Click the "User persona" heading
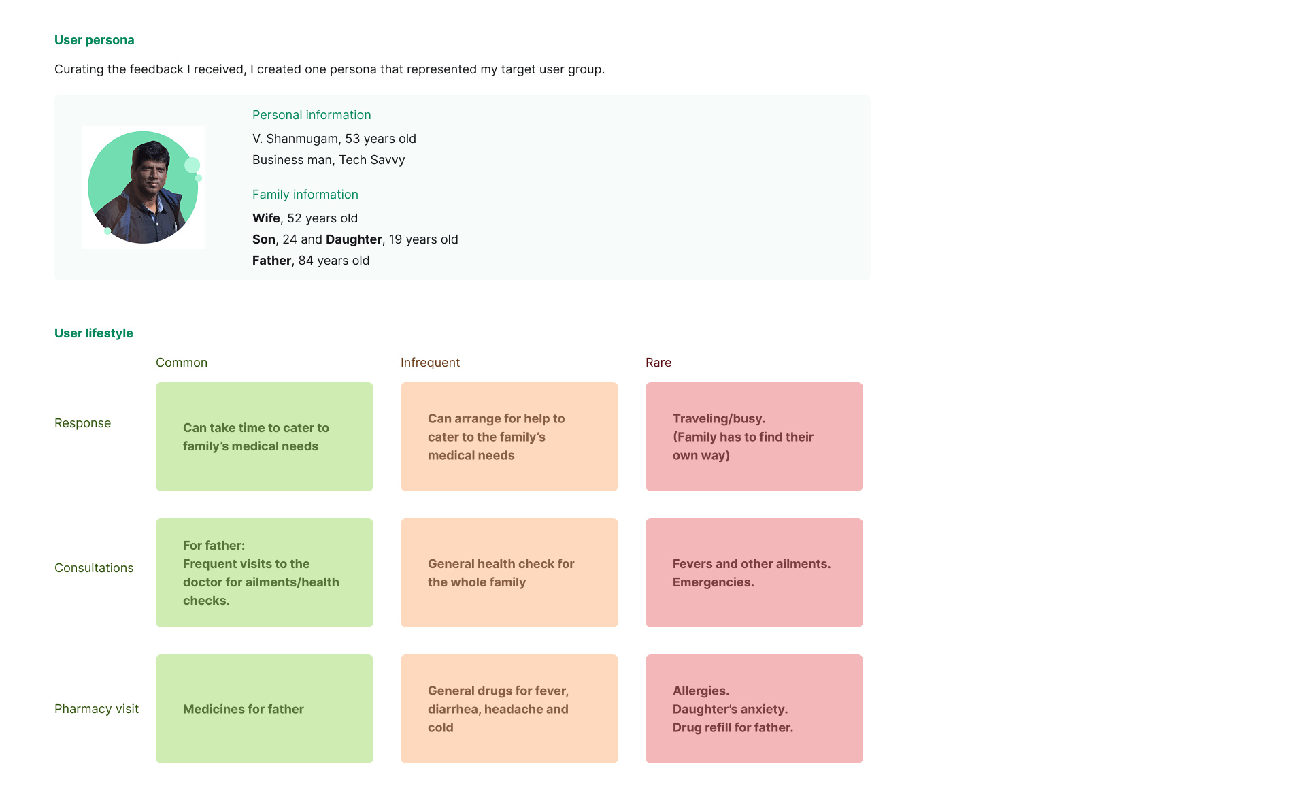The image size is (1306, 796). point(95,40)
